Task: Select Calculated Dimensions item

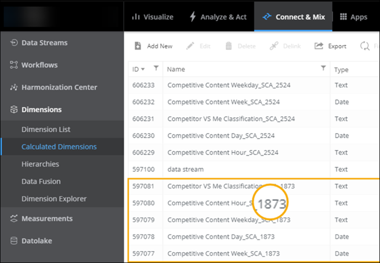Action: point(59,147)
